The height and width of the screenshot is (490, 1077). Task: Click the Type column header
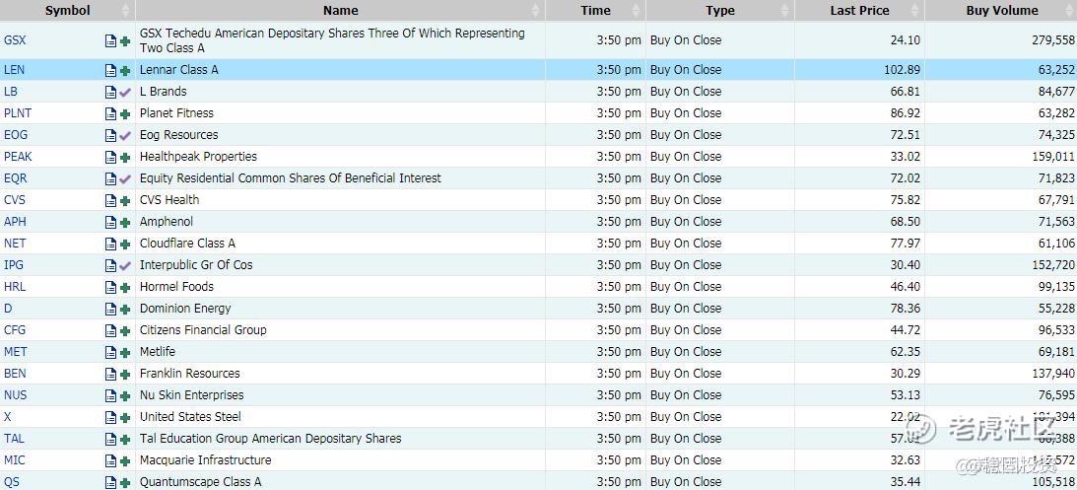point(720,10)
